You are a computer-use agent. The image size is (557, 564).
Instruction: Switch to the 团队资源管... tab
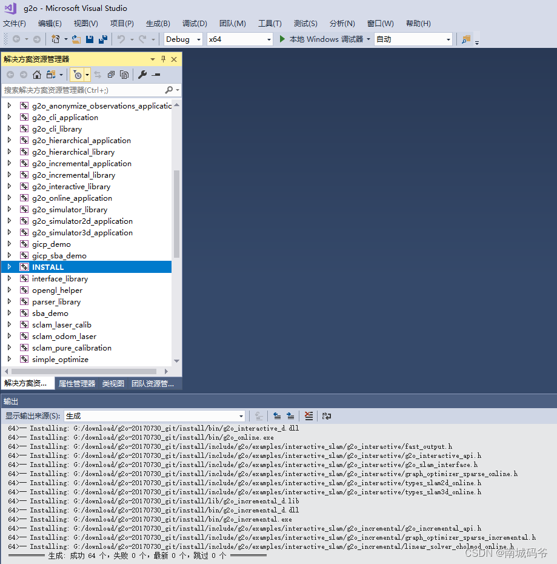pos(153,383)
